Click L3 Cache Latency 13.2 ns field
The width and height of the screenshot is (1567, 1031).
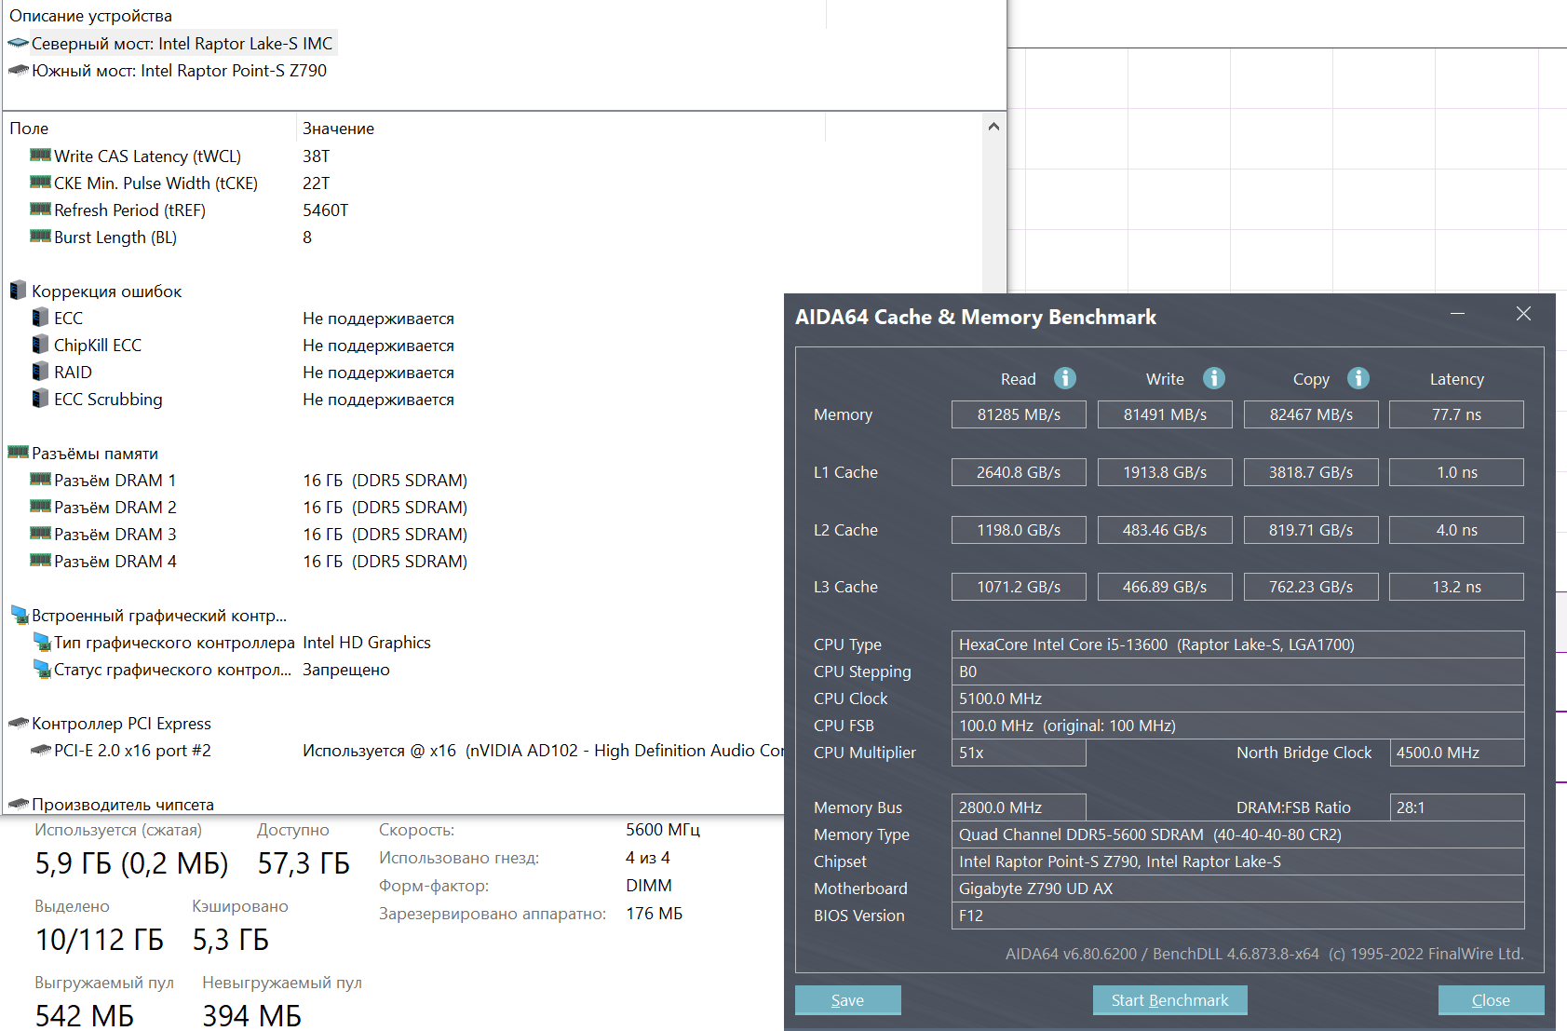(1456, 587)
